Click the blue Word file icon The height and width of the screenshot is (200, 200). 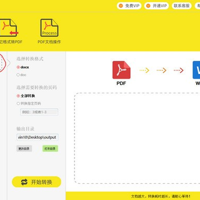click(197, 70)
